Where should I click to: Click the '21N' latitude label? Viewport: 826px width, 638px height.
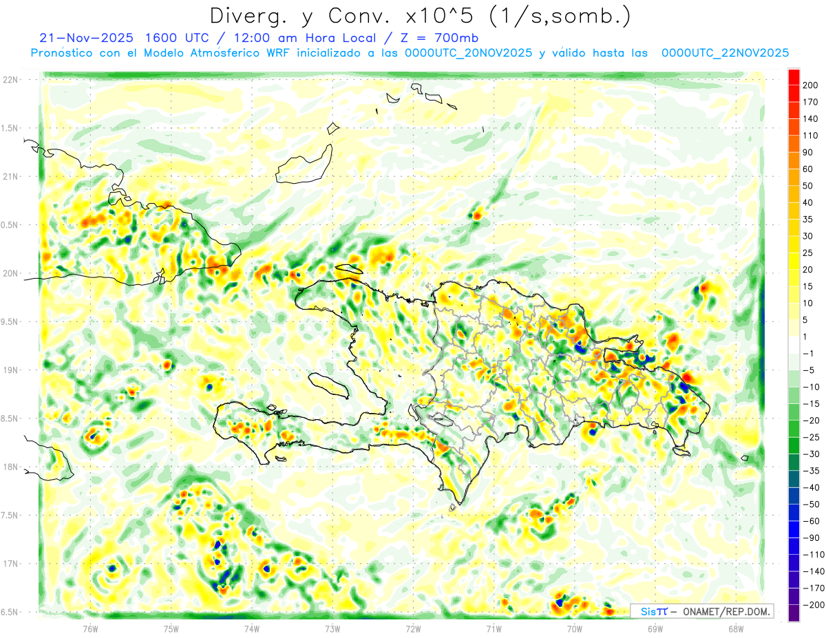(x=10, y=176)
